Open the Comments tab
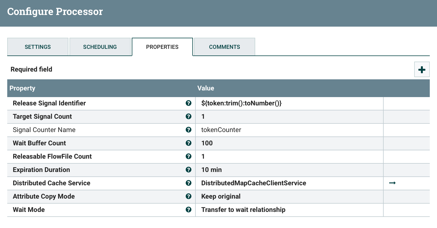Screen dimensions: 437x228 (x=224, y=47)
